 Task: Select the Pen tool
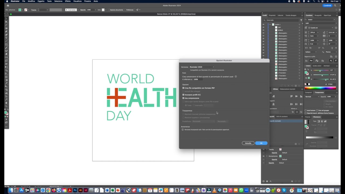point(6,32)
